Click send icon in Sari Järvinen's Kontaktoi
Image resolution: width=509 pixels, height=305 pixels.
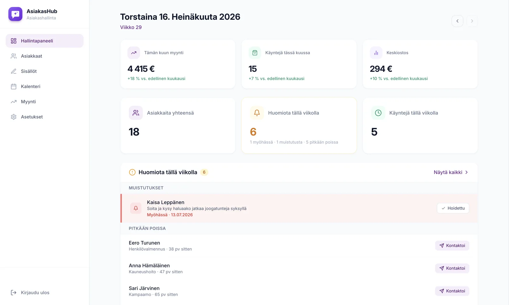pos(442,291)
